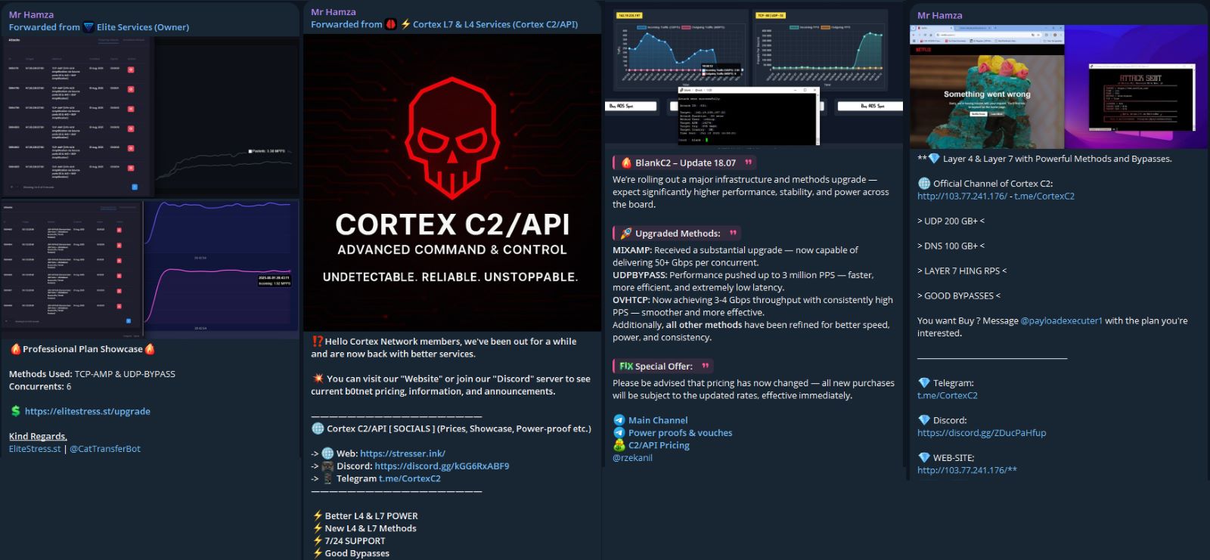The width and height of the screenshot is (1210, 560).
Task: Open the C2/API Pricing link
Action: [659, 445]
